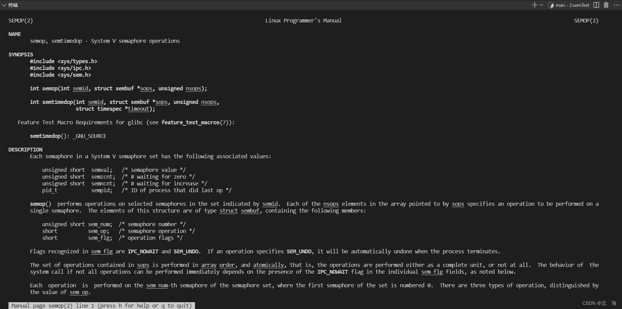Click the SYNOPSIS section heading
Viewport: 622px width, 309px height.
(21, 55)
